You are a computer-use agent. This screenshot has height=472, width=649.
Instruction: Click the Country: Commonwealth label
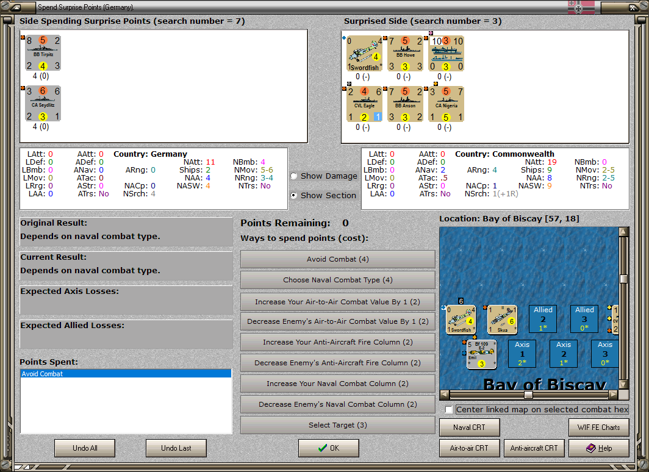[504, 154]
